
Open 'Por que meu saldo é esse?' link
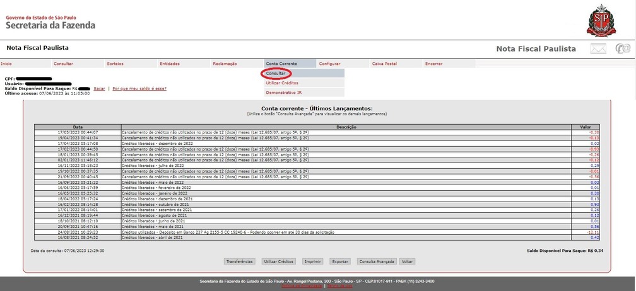click(139, 88)
